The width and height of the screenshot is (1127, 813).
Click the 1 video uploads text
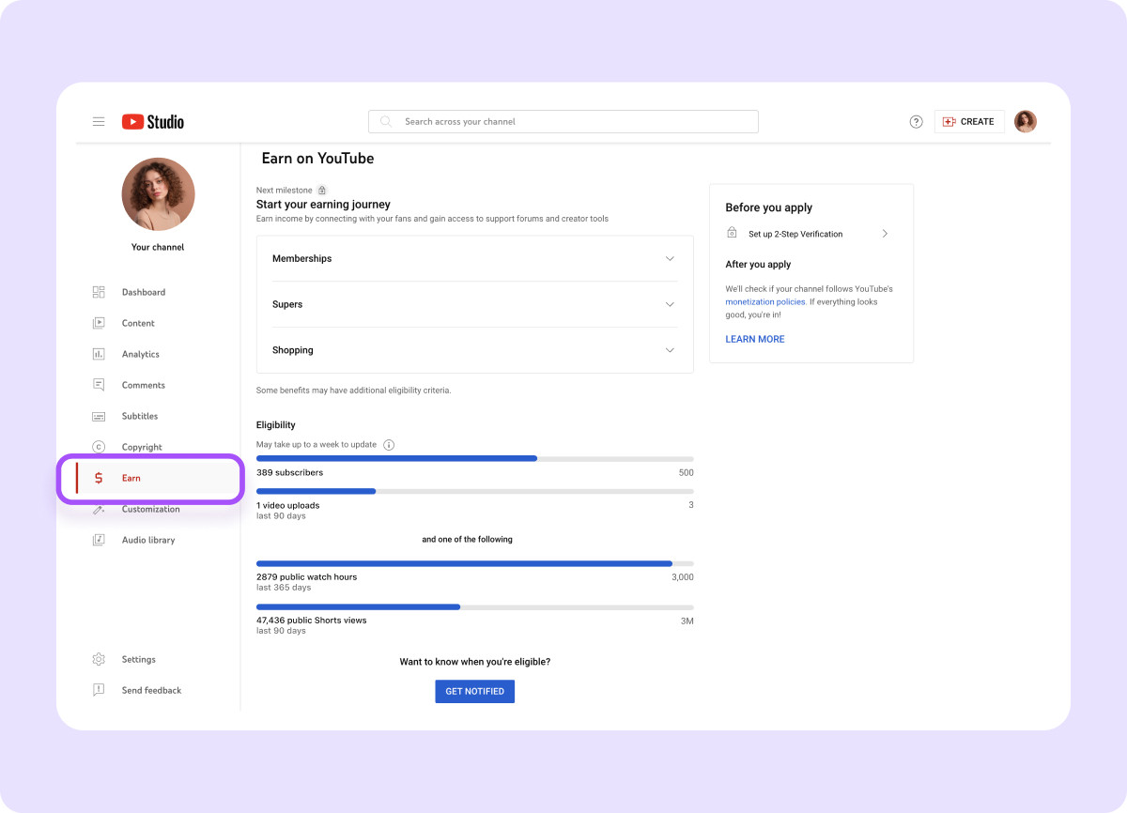click(x=287, y=505)
